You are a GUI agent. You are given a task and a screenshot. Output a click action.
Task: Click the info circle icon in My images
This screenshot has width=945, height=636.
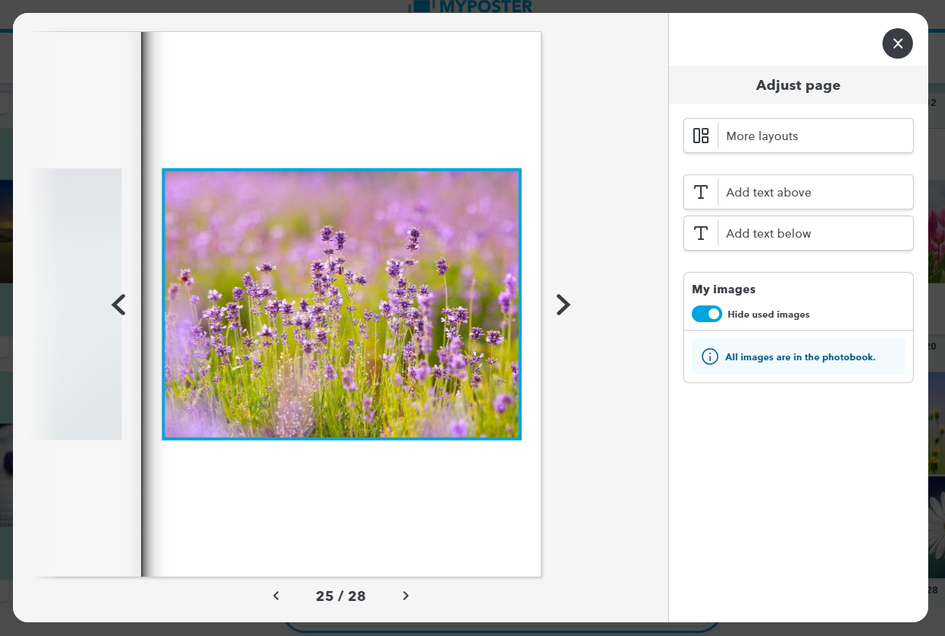[709, 356]
